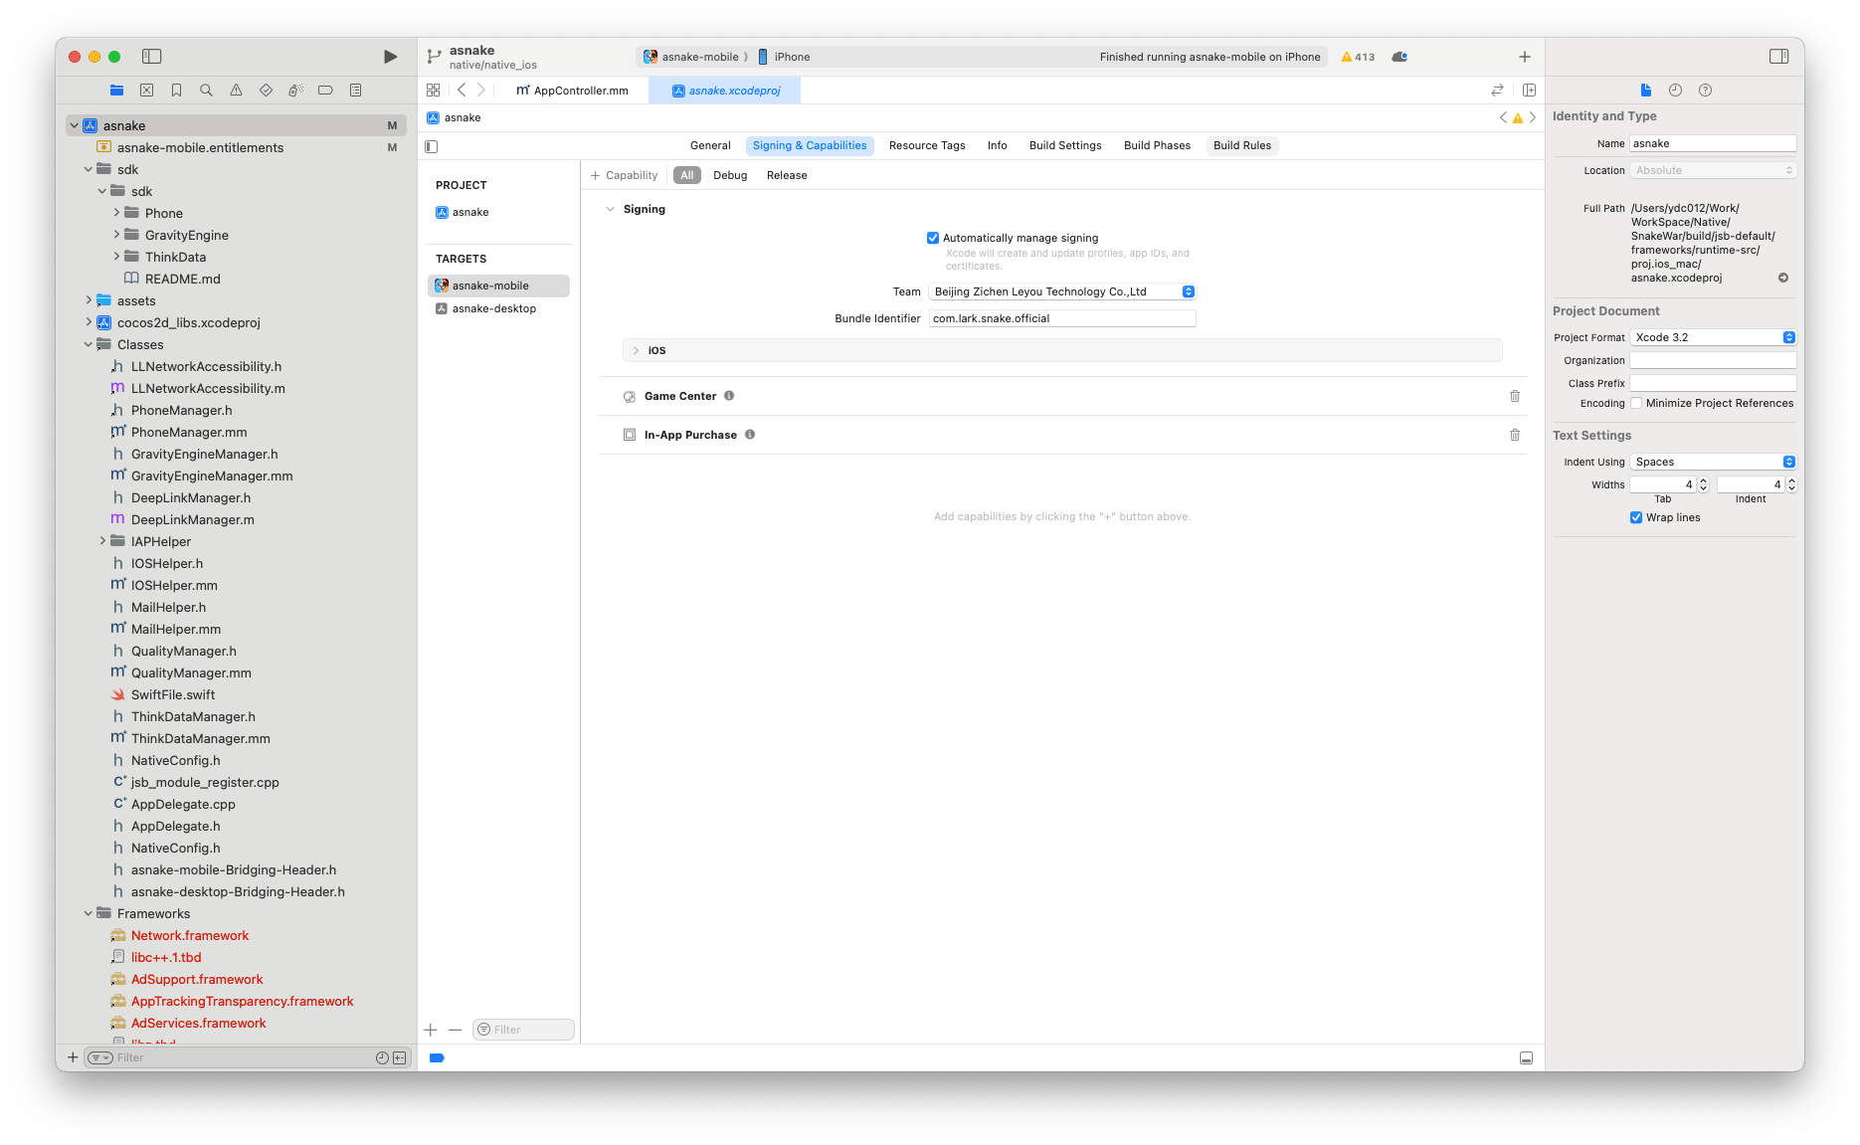Screen dimensions: 1860x1145
Task: Show the 413 warnings indicator
Action: point(1358,57)
